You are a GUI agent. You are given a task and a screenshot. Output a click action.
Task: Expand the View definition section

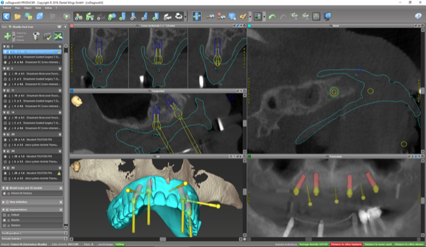coord(3,202)
